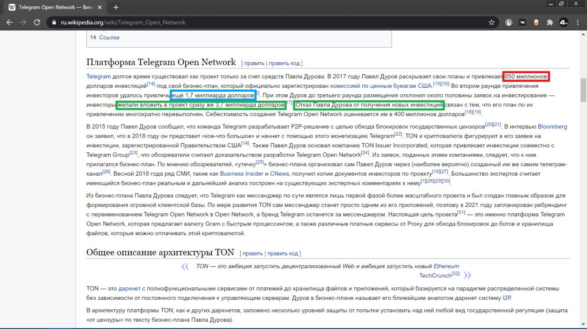Click heading 'Платформа Telegram Open Network'

click(x=161, y=62)
